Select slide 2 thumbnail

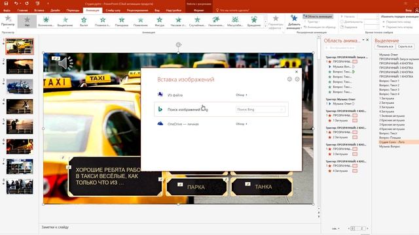point(20,67)
